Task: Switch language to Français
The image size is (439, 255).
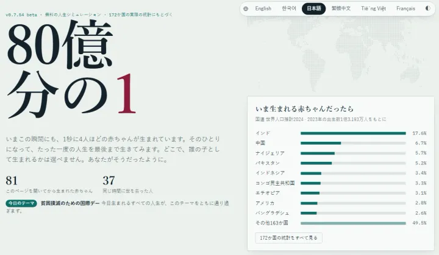Action: point(405,9)
